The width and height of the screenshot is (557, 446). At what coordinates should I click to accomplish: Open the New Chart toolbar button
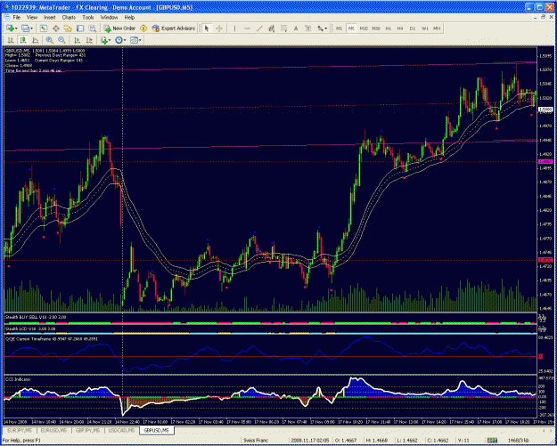(10, 28)
